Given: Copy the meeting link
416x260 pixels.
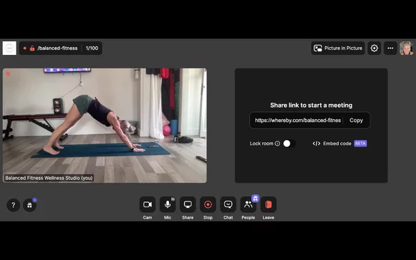Looking at the screenshot, I should pyautogui.click(x=356, y=120).
